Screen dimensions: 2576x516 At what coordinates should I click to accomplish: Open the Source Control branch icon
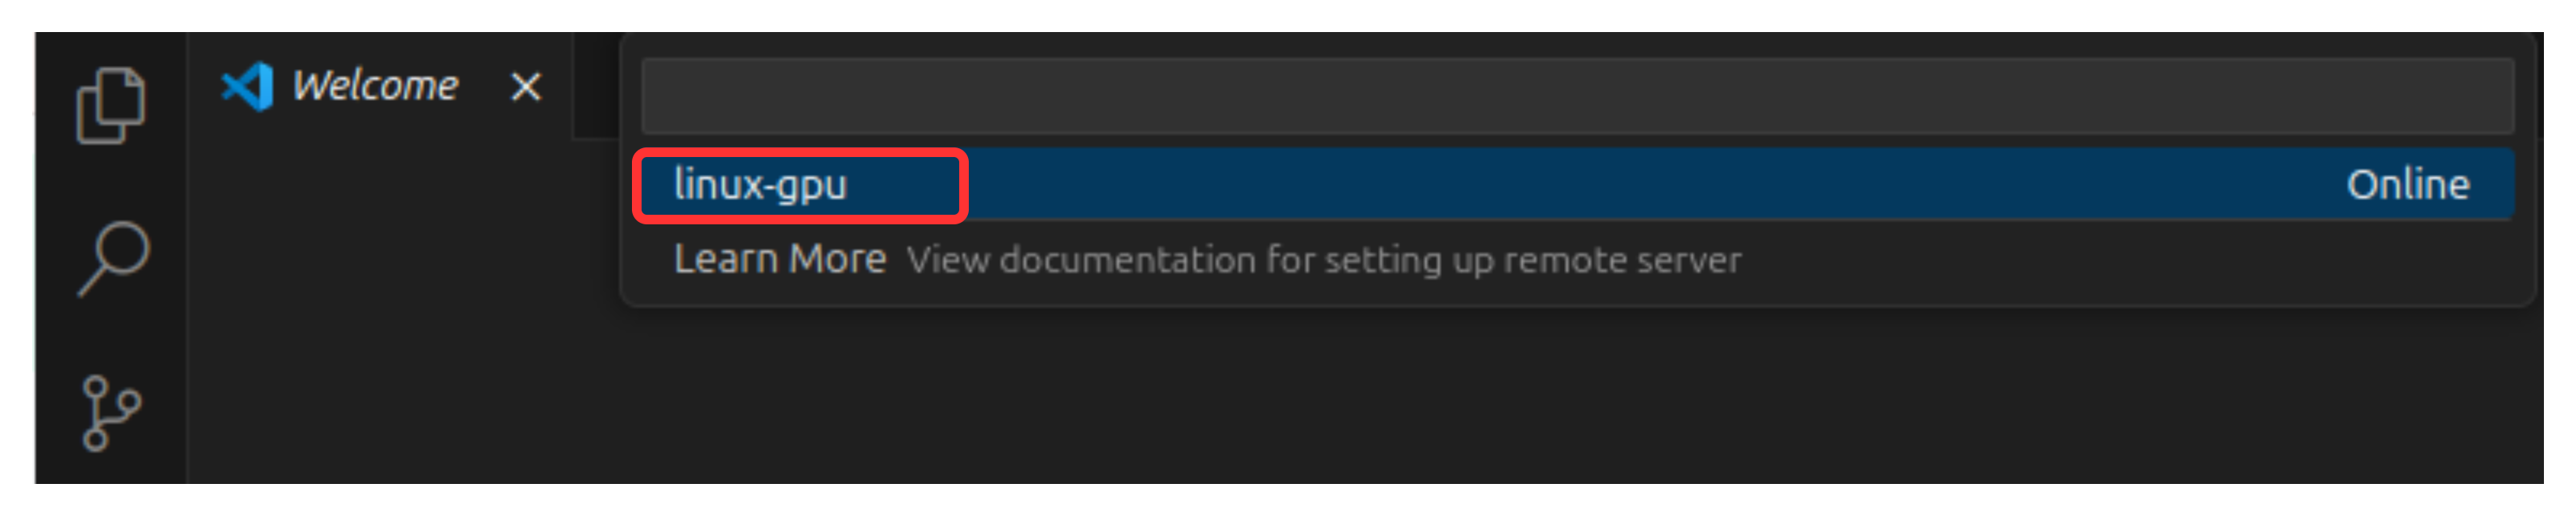(x=110, y=412)
